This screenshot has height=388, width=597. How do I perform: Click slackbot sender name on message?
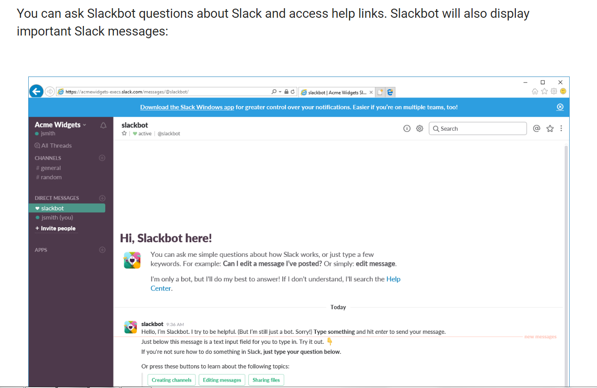pos(152,324)
